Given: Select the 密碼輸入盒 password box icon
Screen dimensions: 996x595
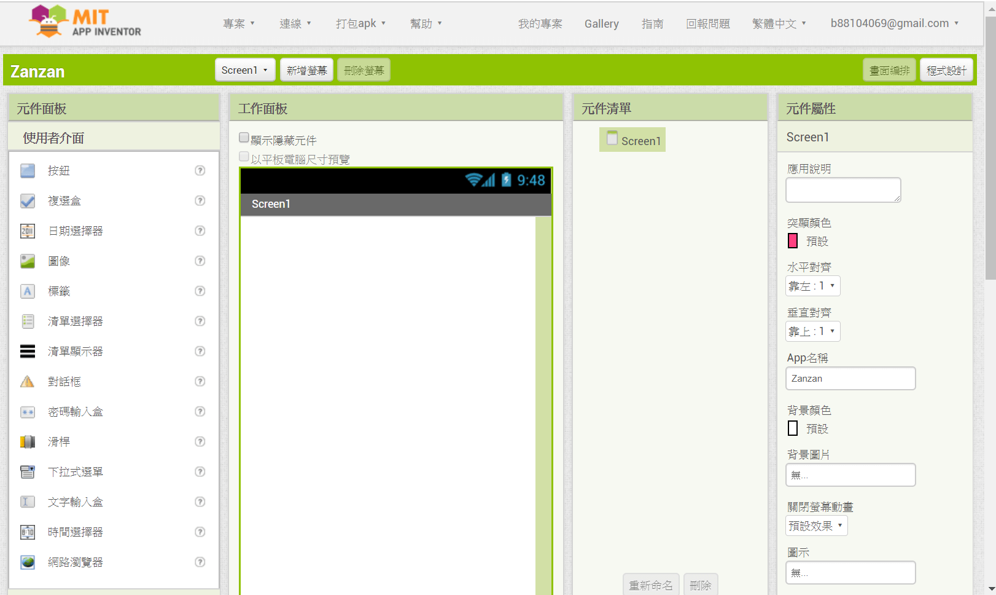Looking at the screenshot, I should pos(28,412).
